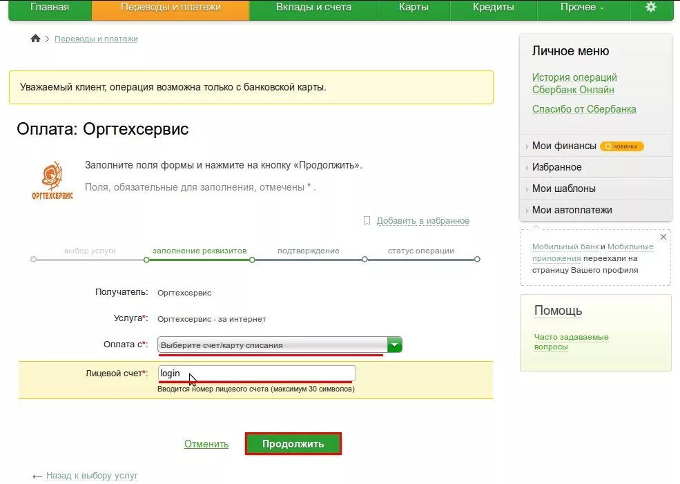This screenshot has width=680, height=484.
Task: Click the Продолжить button
Action: (293, 444)
